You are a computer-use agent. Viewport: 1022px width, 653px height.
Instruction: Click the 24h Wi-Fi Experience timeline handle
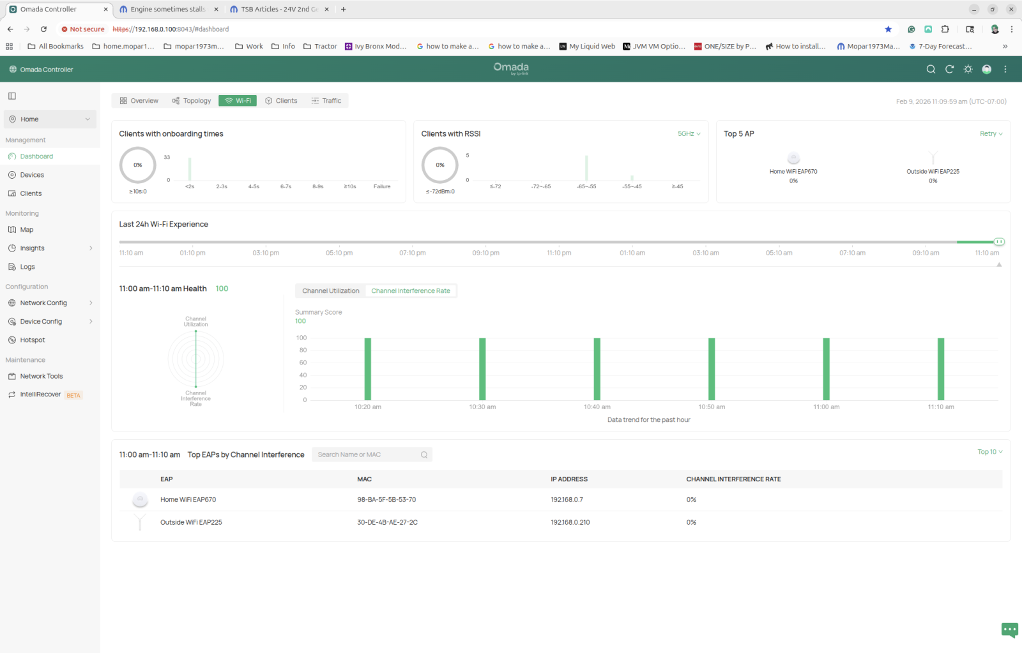point(999,242)
